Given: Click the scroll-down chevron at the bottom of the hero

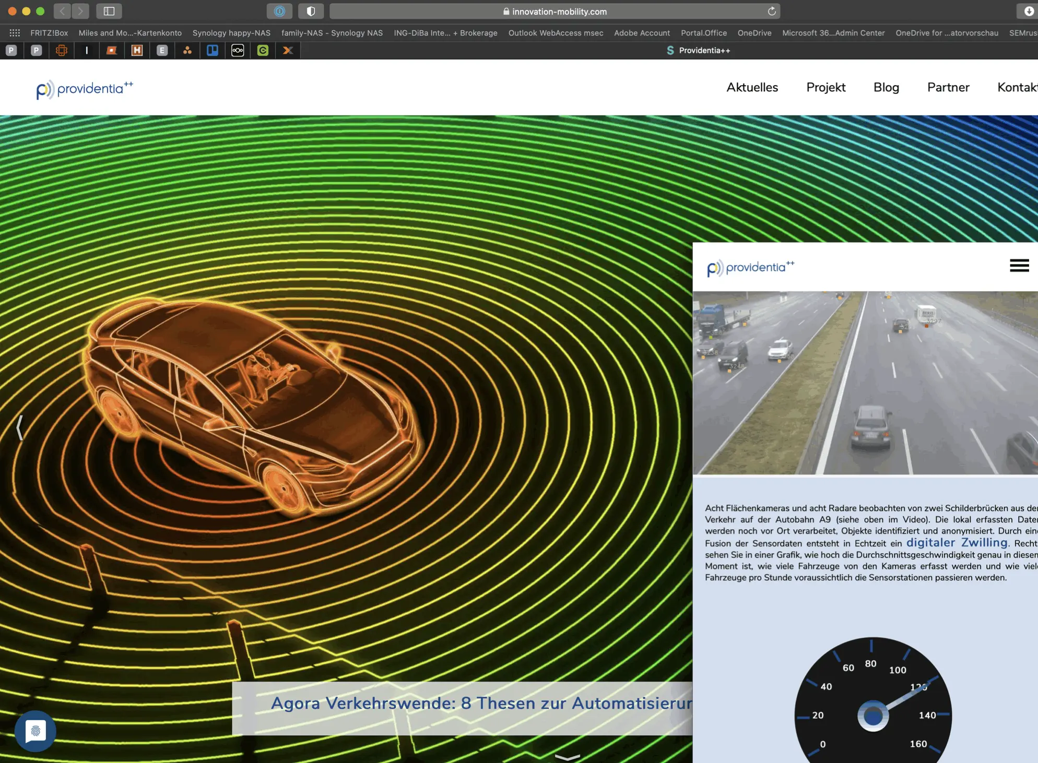Looking at the screenshot, I should [x=567, y=757].
